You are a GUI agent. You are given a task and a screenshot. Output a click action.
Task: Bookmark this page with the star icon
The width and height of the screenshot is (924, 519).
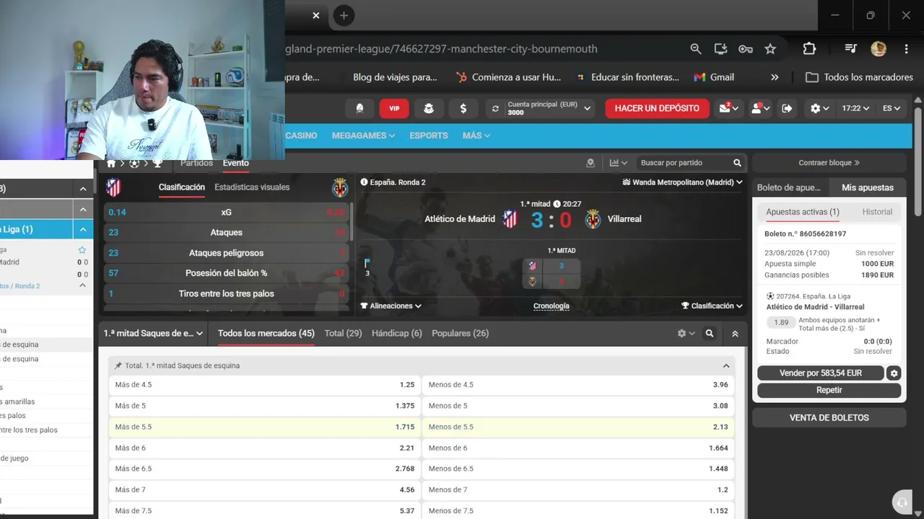click(x=770, y=49)
